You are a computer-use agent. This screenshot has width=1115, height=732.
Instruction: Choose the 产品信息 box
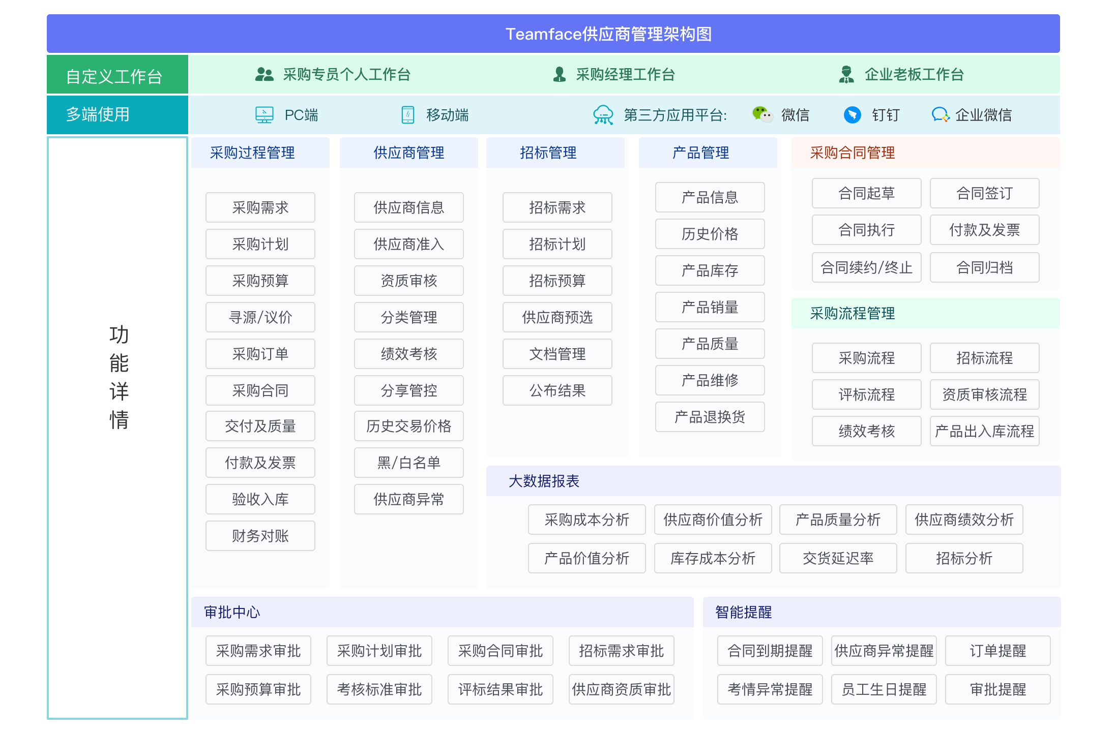(x=710, y=197)
